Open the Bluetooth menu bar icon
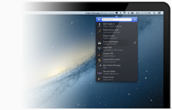The image size is (172, 110). click(x=121, y=13)
